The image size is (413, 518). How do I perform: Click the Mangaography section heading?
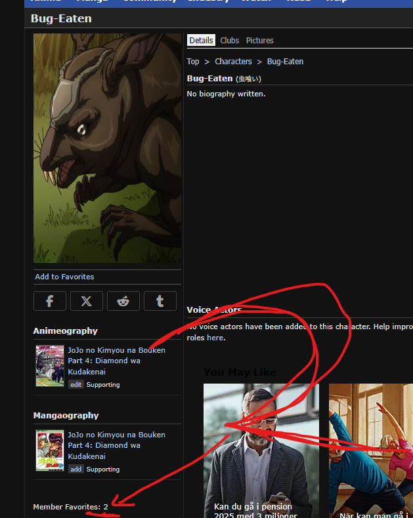(66, 415)
